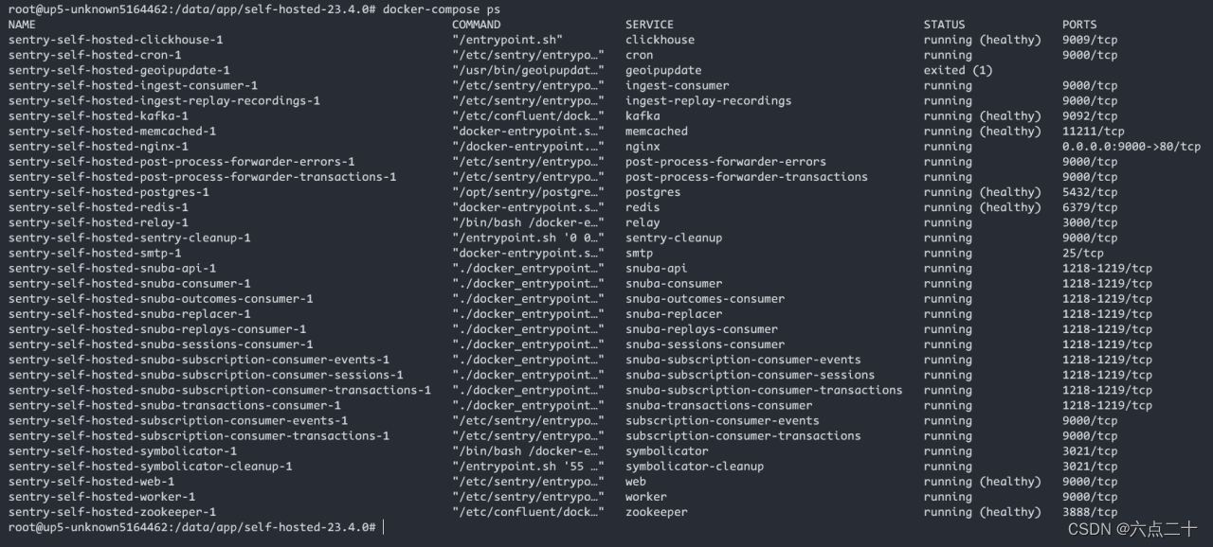Click the redis port 6379/tcp
The height and width of the screenshot is (547, 1213).
(x=1090, y=207)
